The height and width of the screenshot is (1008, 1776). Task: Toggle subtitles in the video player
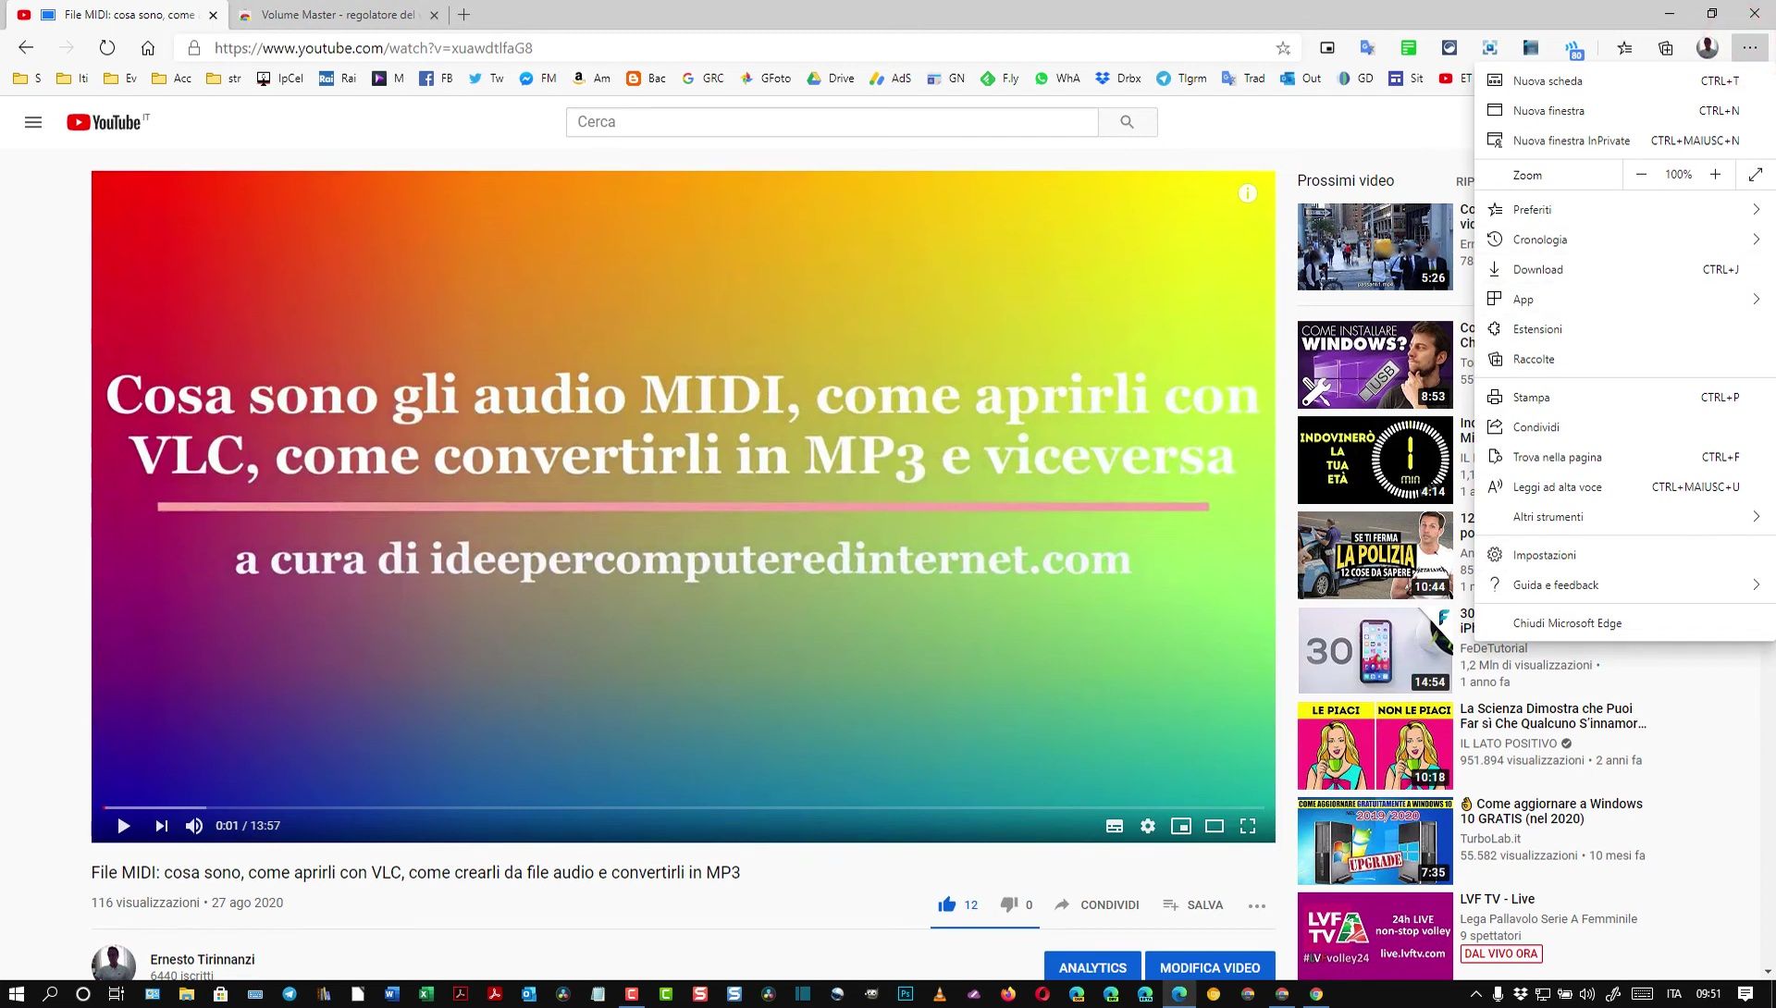point(1115,826)
